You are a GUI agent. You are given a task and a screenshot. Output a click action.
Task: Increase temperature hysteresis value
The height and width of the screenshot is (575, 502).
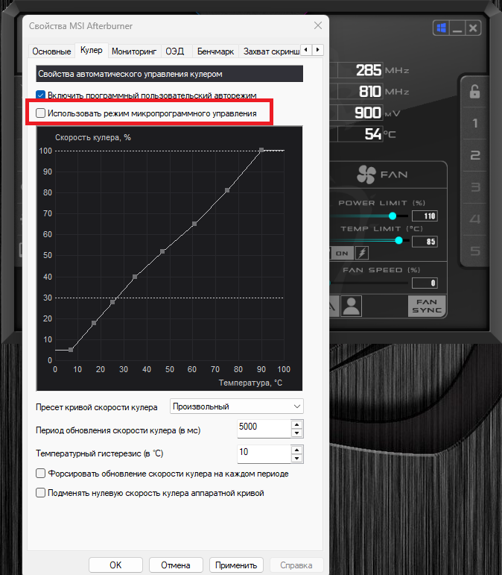(x=296, y=450)
